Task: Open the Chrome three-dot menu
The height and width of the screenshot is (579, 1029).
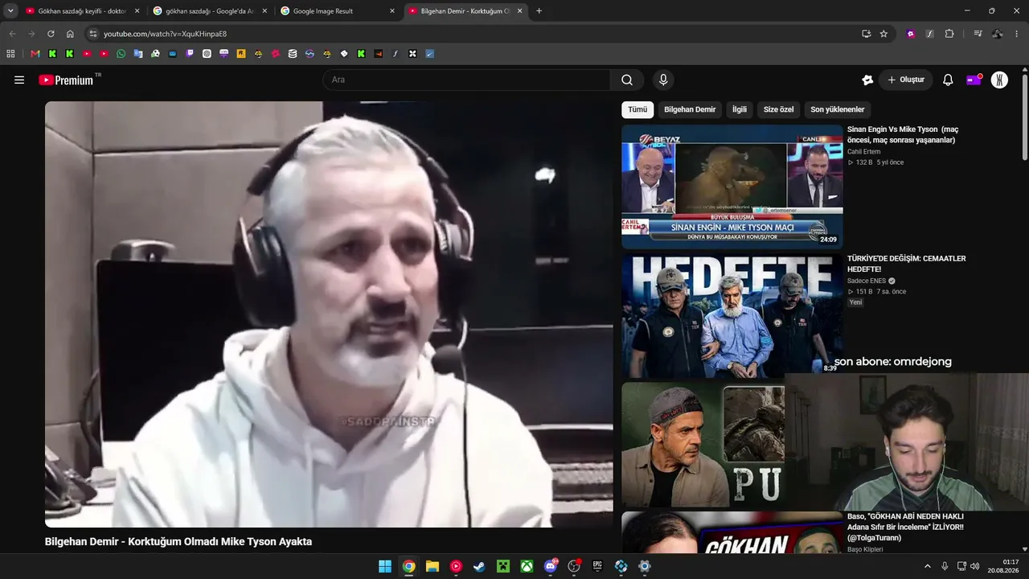Action: (x=1017, y=34)
